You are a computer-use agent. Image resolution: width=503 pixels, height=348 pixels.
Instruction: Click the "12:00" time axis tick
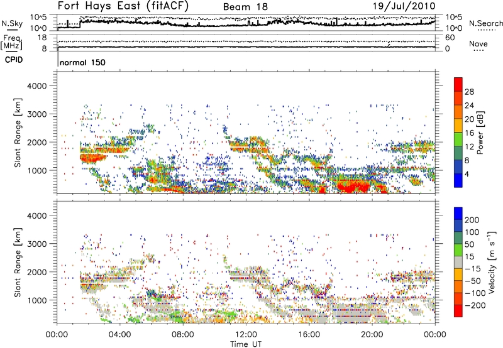[246, 335]
